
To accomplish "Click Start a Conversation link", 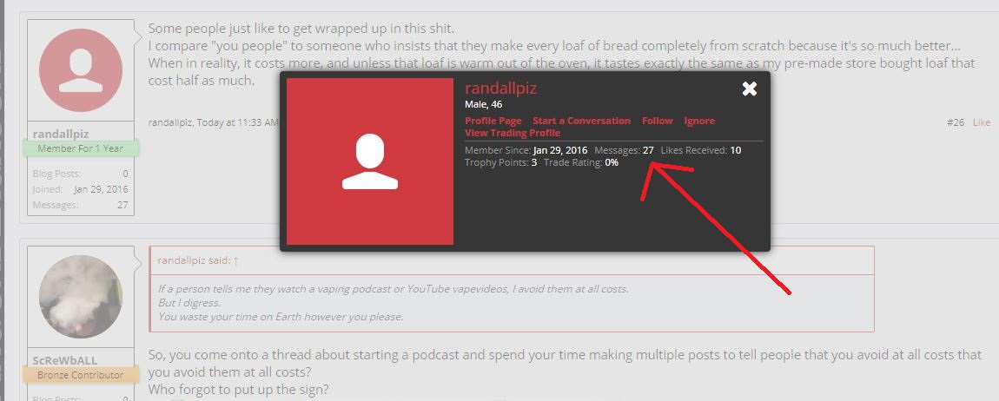I will click(x=582, y=121).
